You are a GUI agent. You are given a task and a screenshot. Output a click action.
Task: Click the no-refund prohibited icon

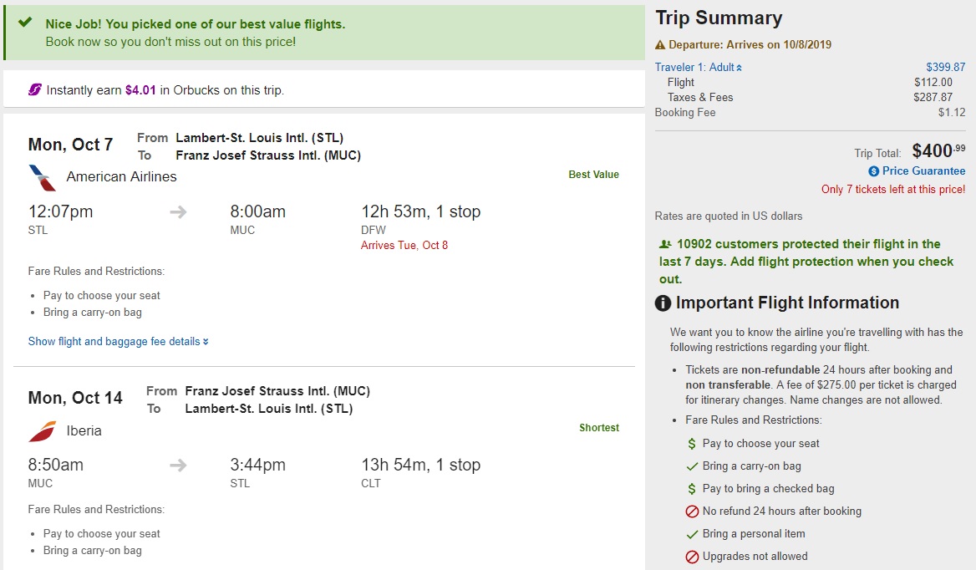(692, 511)
